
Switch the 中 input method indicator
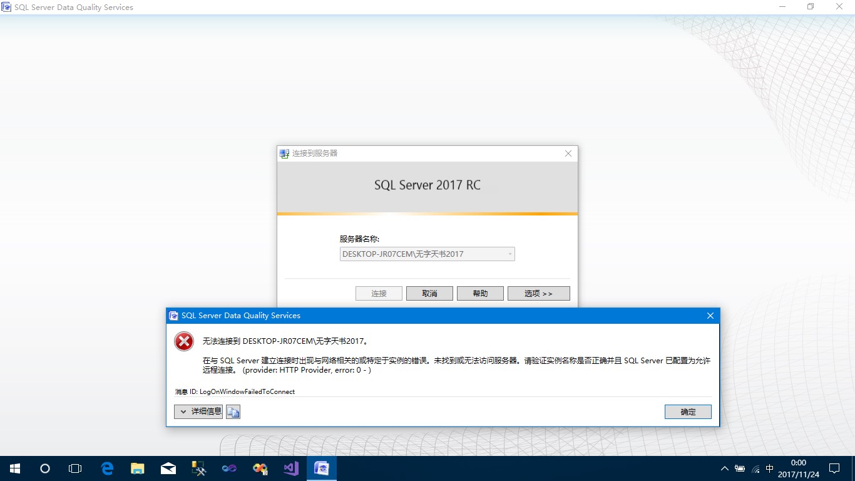pos(770,468)
